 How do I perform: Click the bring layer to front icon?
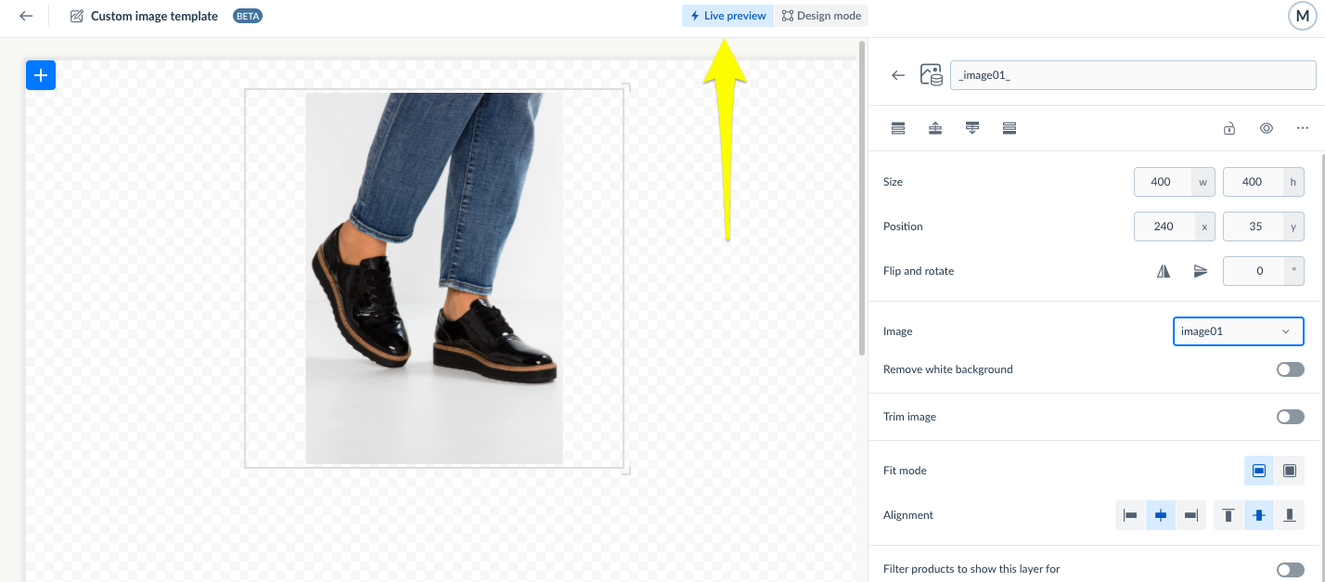click(x=898, y=128)
